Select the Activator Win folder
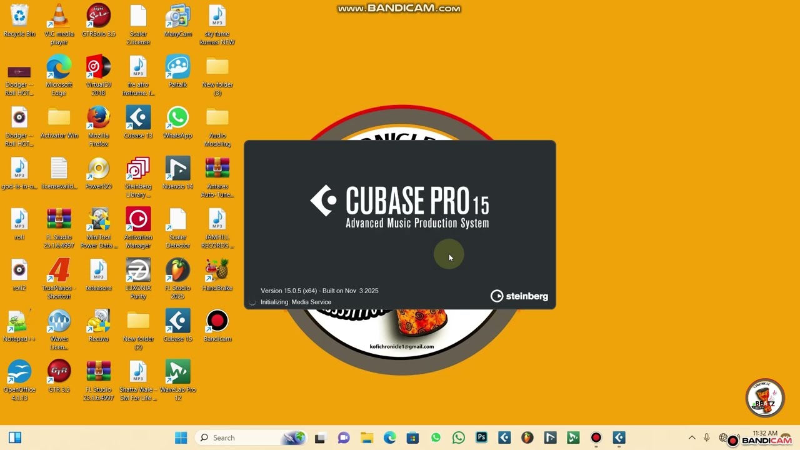The image size is (800, 450). tap(59, 123)
